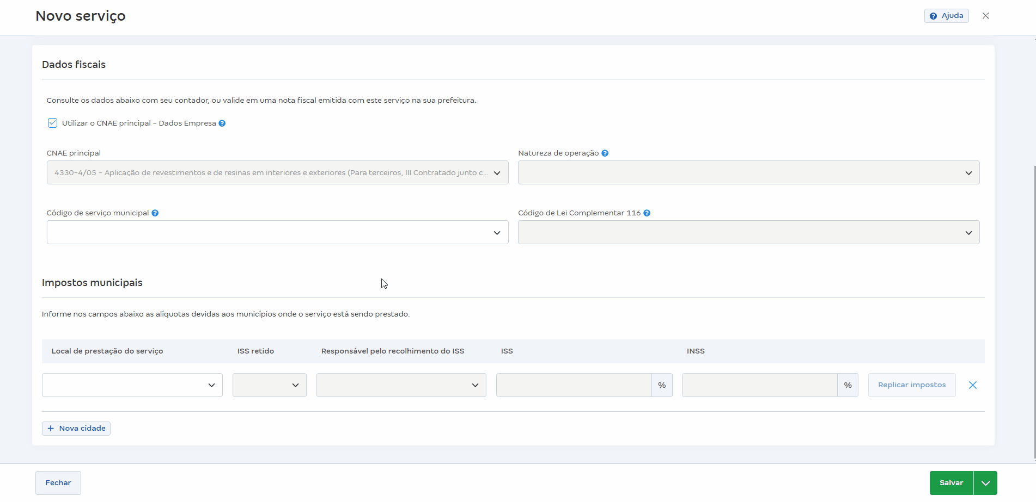The width and height of the screenshot is (1036, 502).
Task: Expand the Salvar button arrow options
Action: point(985,483)
